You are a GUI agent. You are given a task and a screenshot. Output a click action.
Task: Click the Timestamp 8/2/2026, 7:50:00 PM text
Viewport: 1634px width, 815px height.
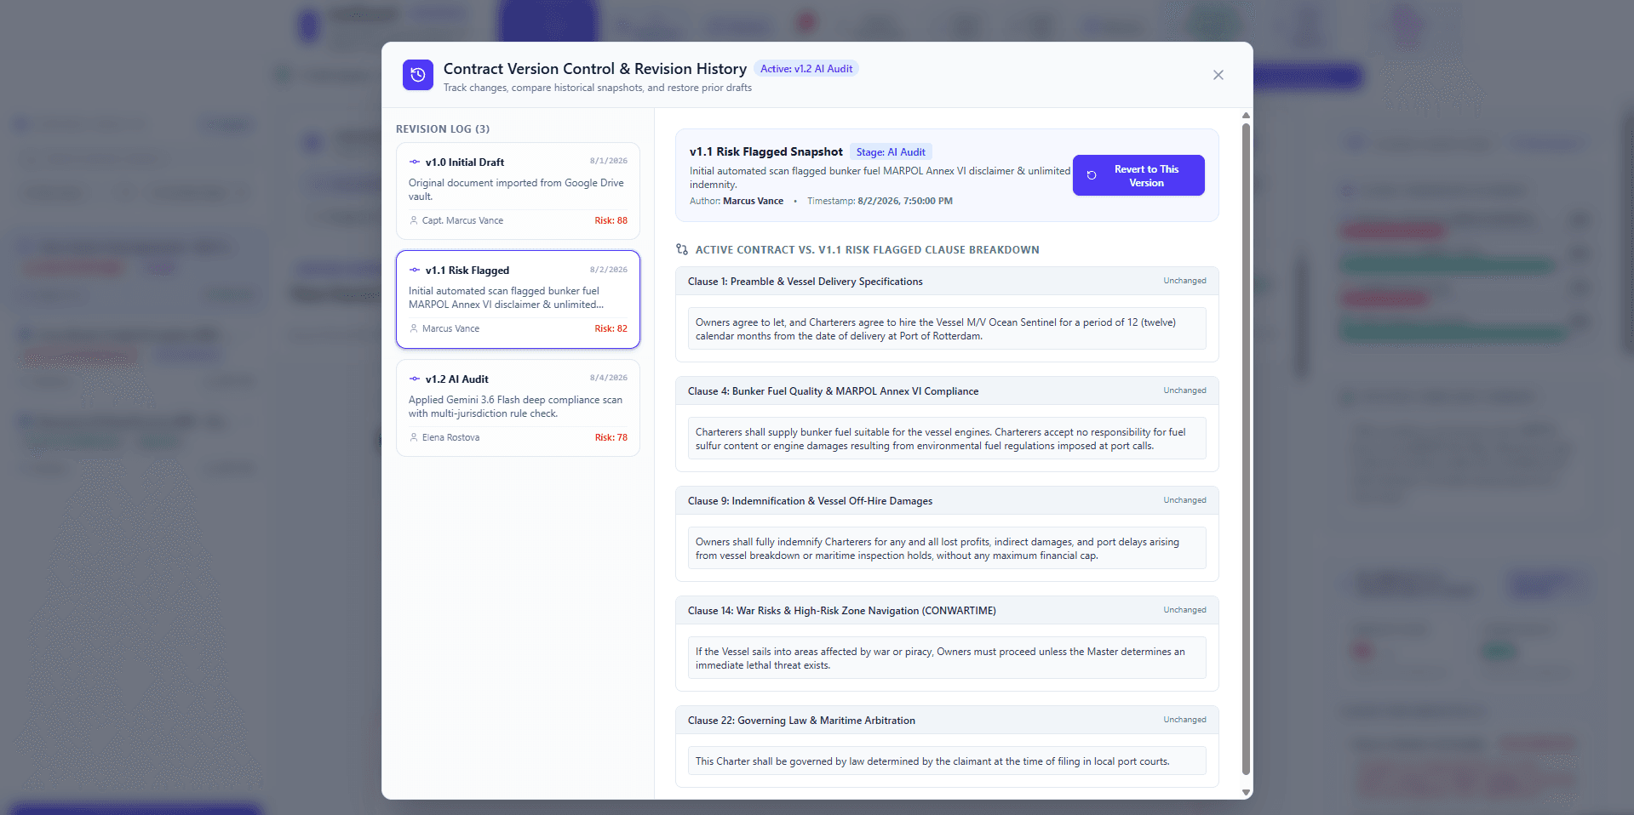(x=880, y=202)
